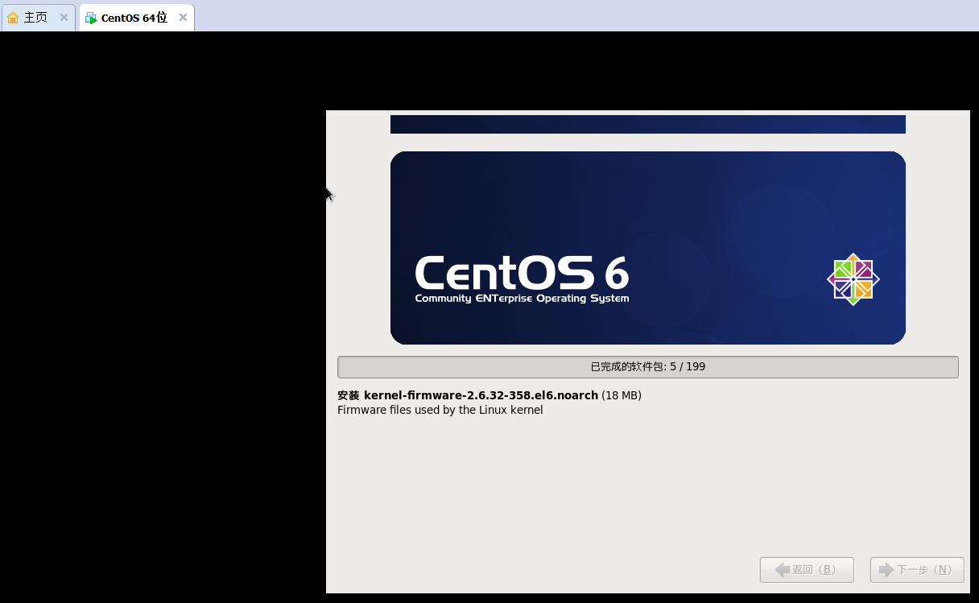Viewport: 979px width, 603px height.
Task: Close the CentOS 64位 tab
Action: (183, 18)
